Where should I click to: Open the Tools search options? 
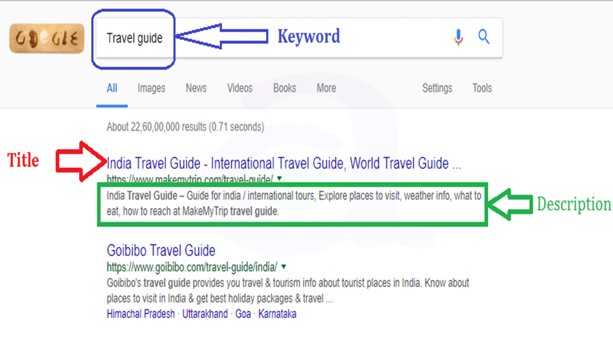482,88
